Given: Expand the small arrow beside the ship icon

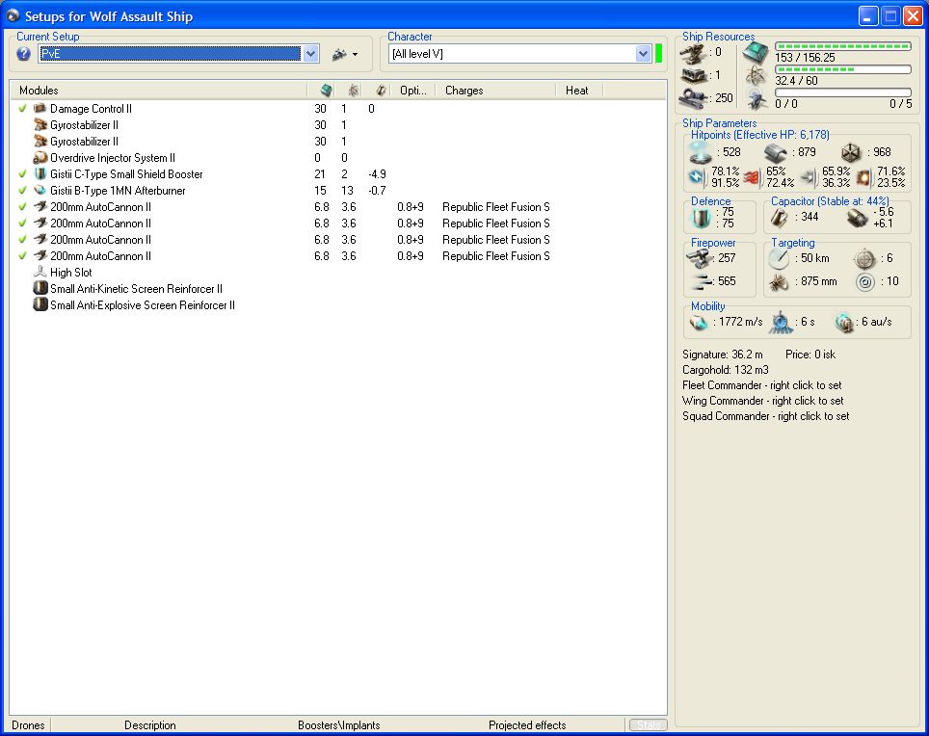Looking at the screenshot, I should coord(355,55).
